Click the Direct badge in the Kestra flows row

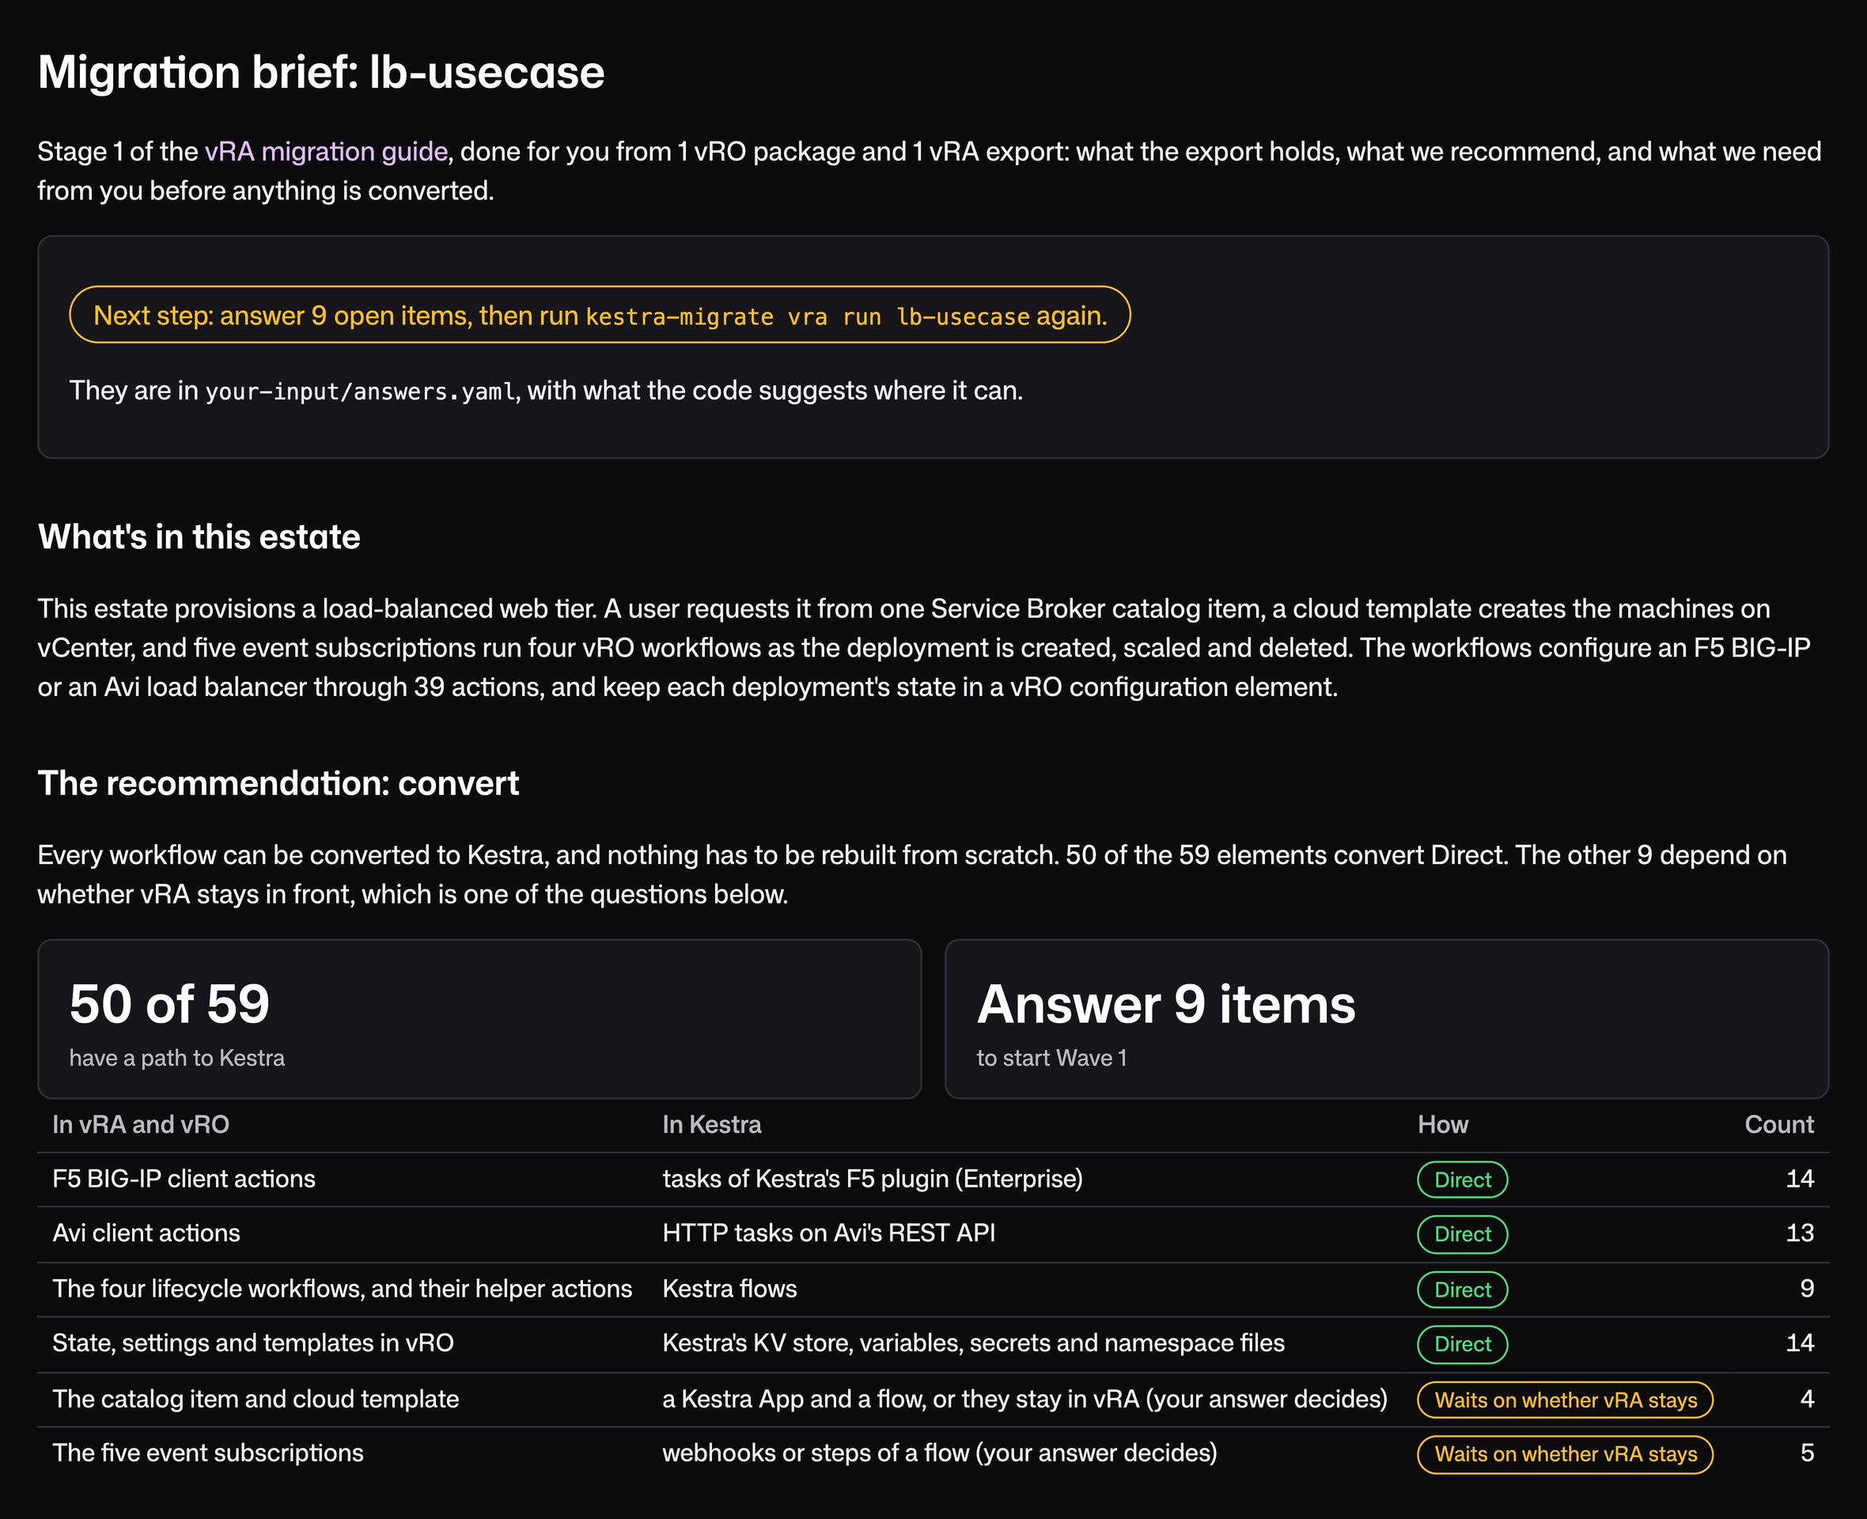[x=1462, y=1289]
